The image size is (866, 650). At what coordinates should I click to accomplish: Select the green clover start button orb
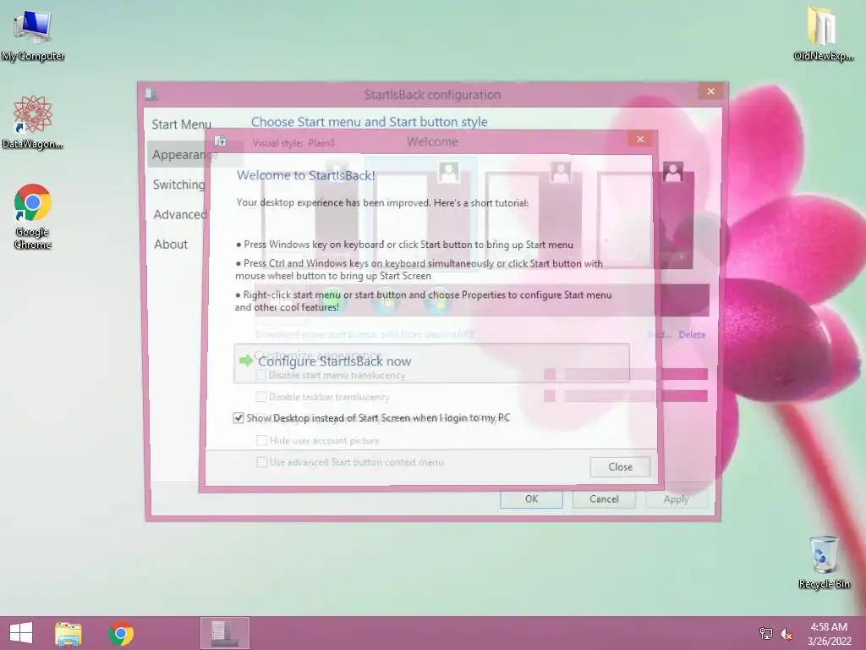pyautogui.click(x=332, y=302)
